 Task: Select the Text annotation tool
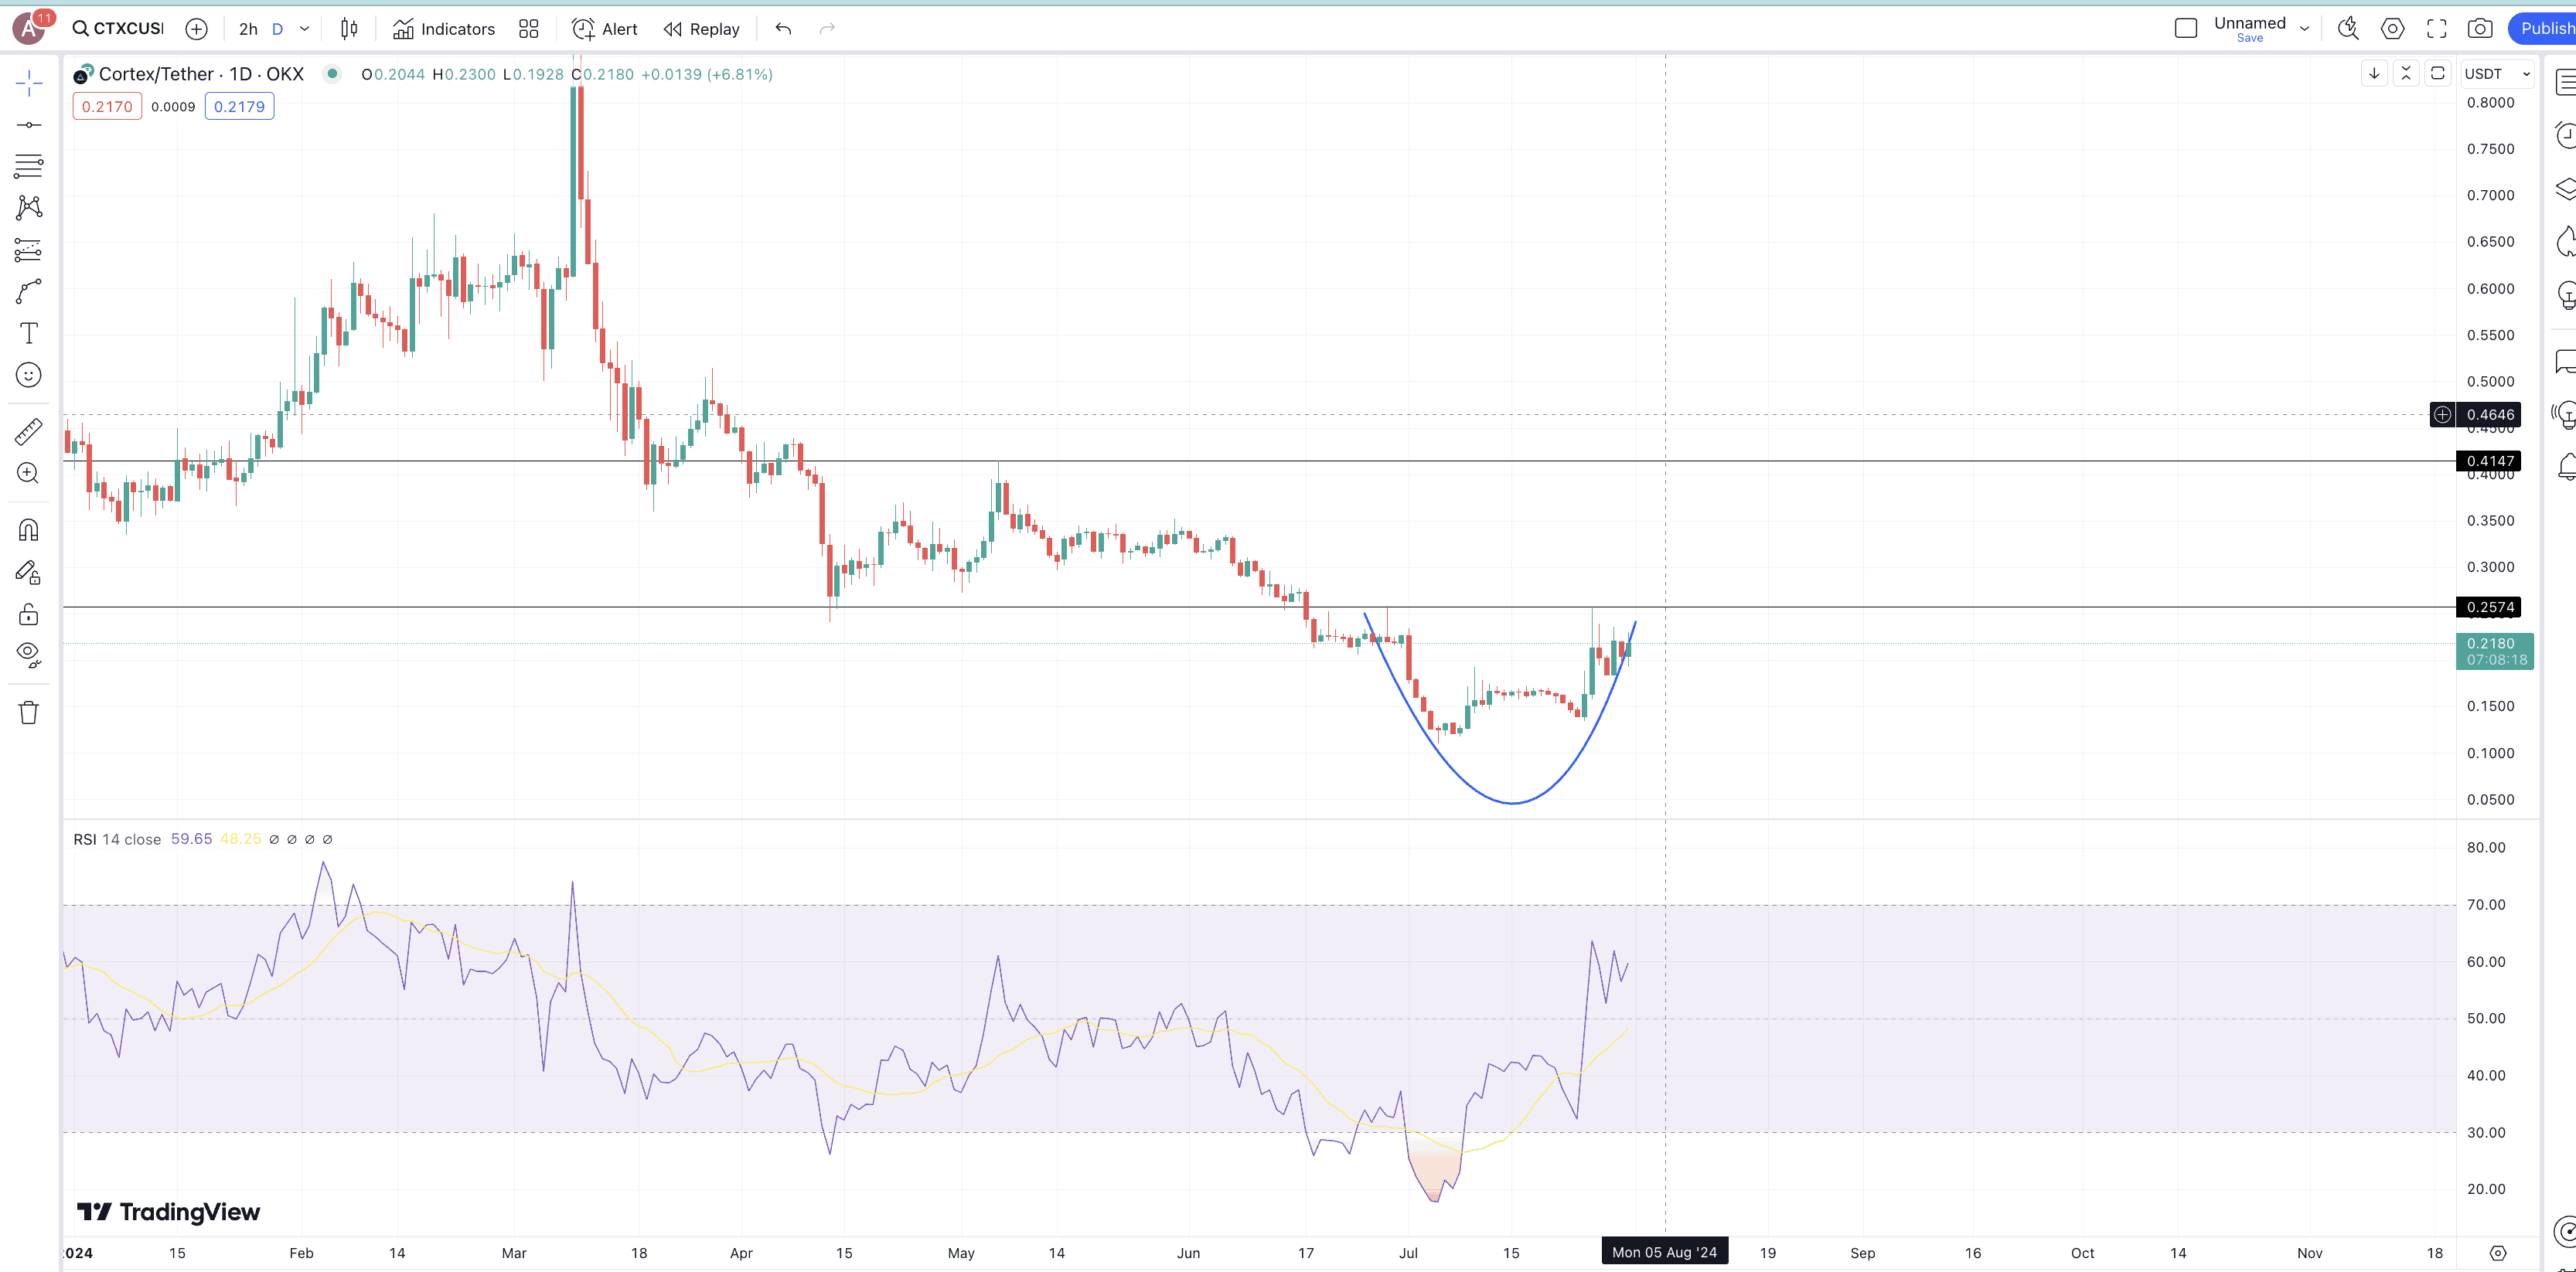tap(29, 333)
